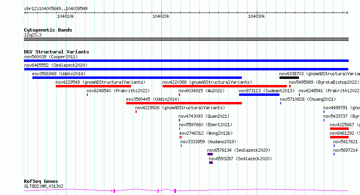This screenshot has width=360, height=195.
Task: Open the nsv560039 (Cooper2011) variant label
Action: pos(51,57)
